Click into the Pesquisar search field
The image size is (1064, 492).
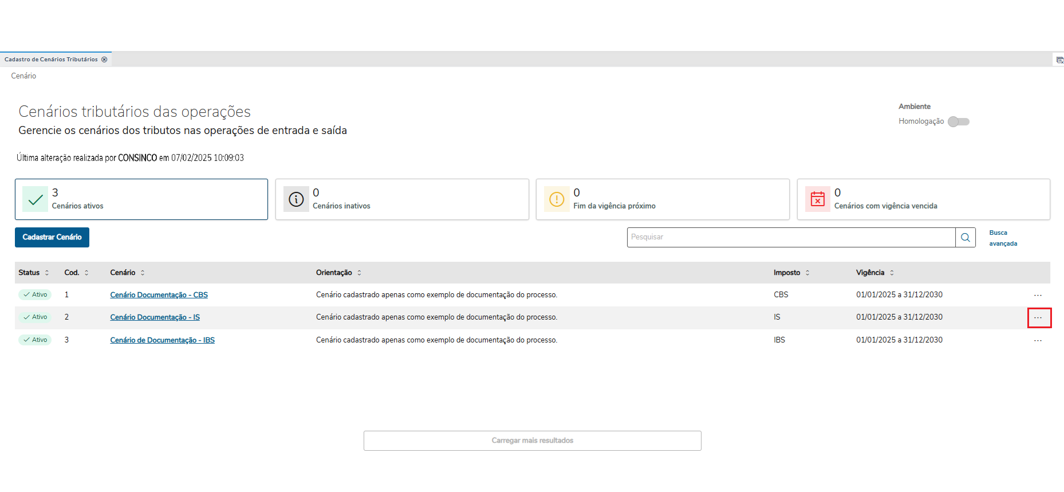pos(790,237)
